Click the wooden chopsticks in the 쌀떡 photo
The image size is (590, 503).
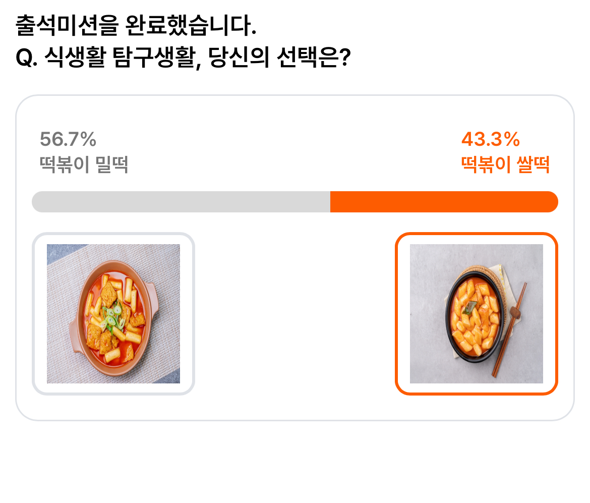[510, 329]
